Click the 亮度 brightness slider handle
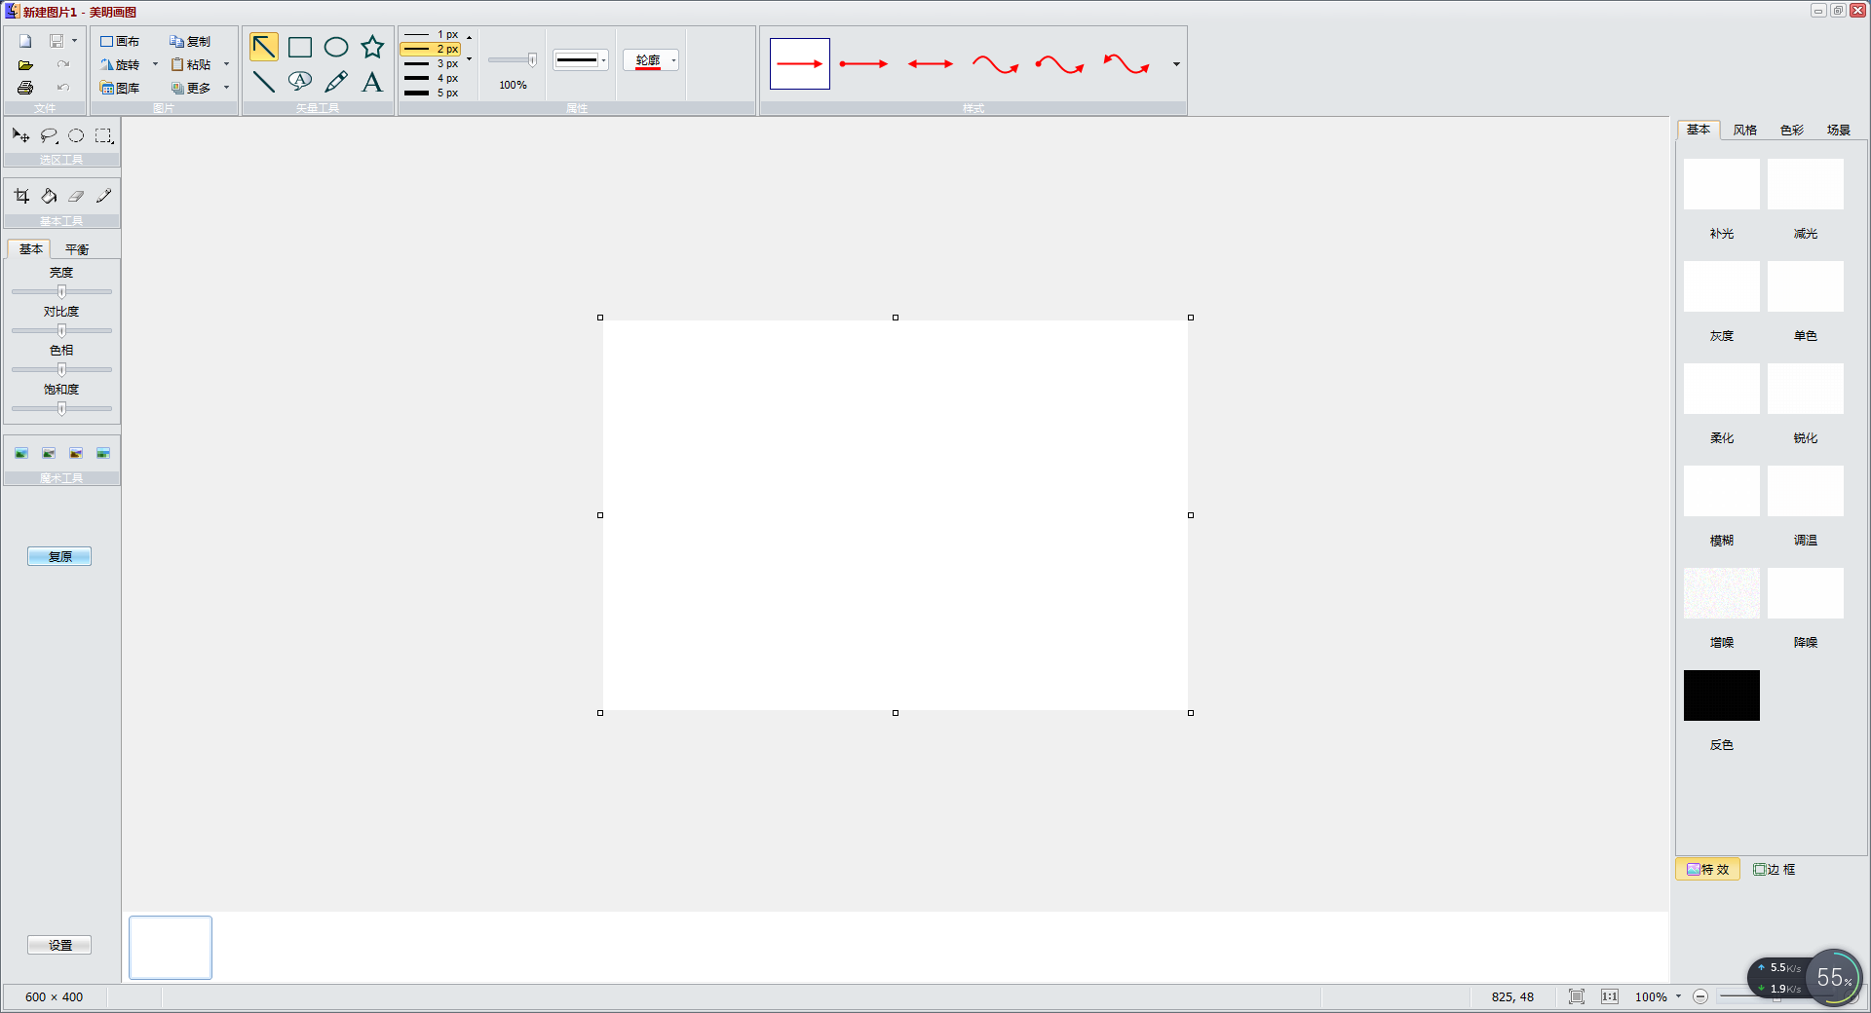Screen dimensions: 1871x1013 [x=61, y=291]
